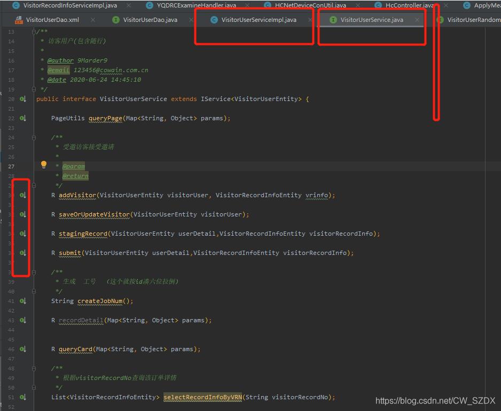Click implementation gutter icon beside queryPage method
Screen dimensions: 501x411
[x=22, y=118]
